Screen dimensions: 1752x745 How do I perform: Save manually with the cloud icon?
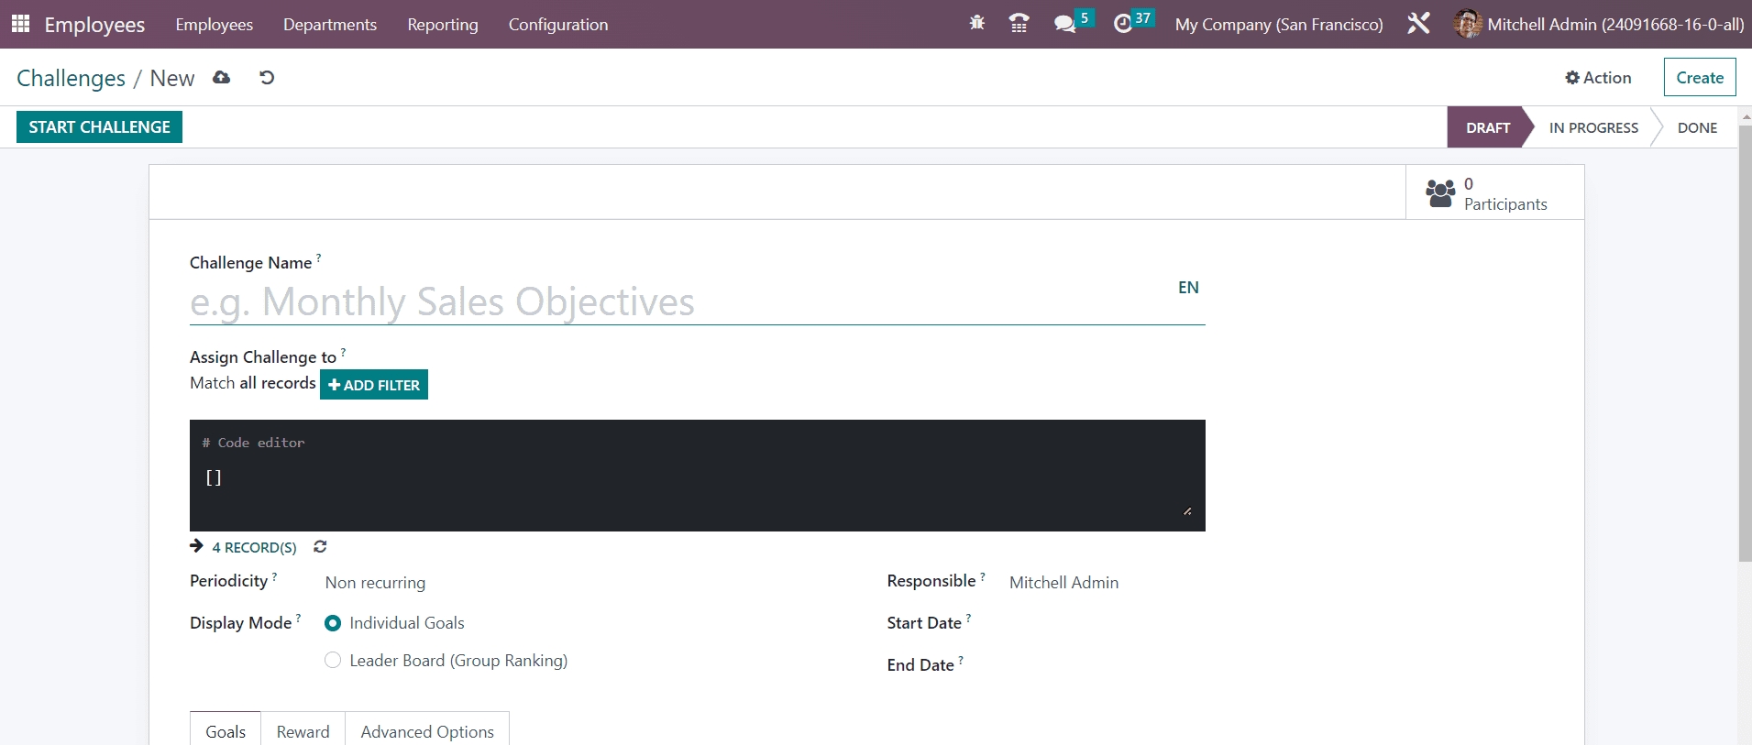(222, 78)
